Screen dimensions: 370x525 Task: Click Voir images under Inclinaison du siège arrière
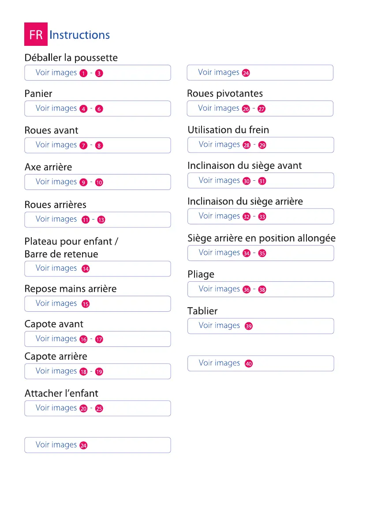coord(219,216)
